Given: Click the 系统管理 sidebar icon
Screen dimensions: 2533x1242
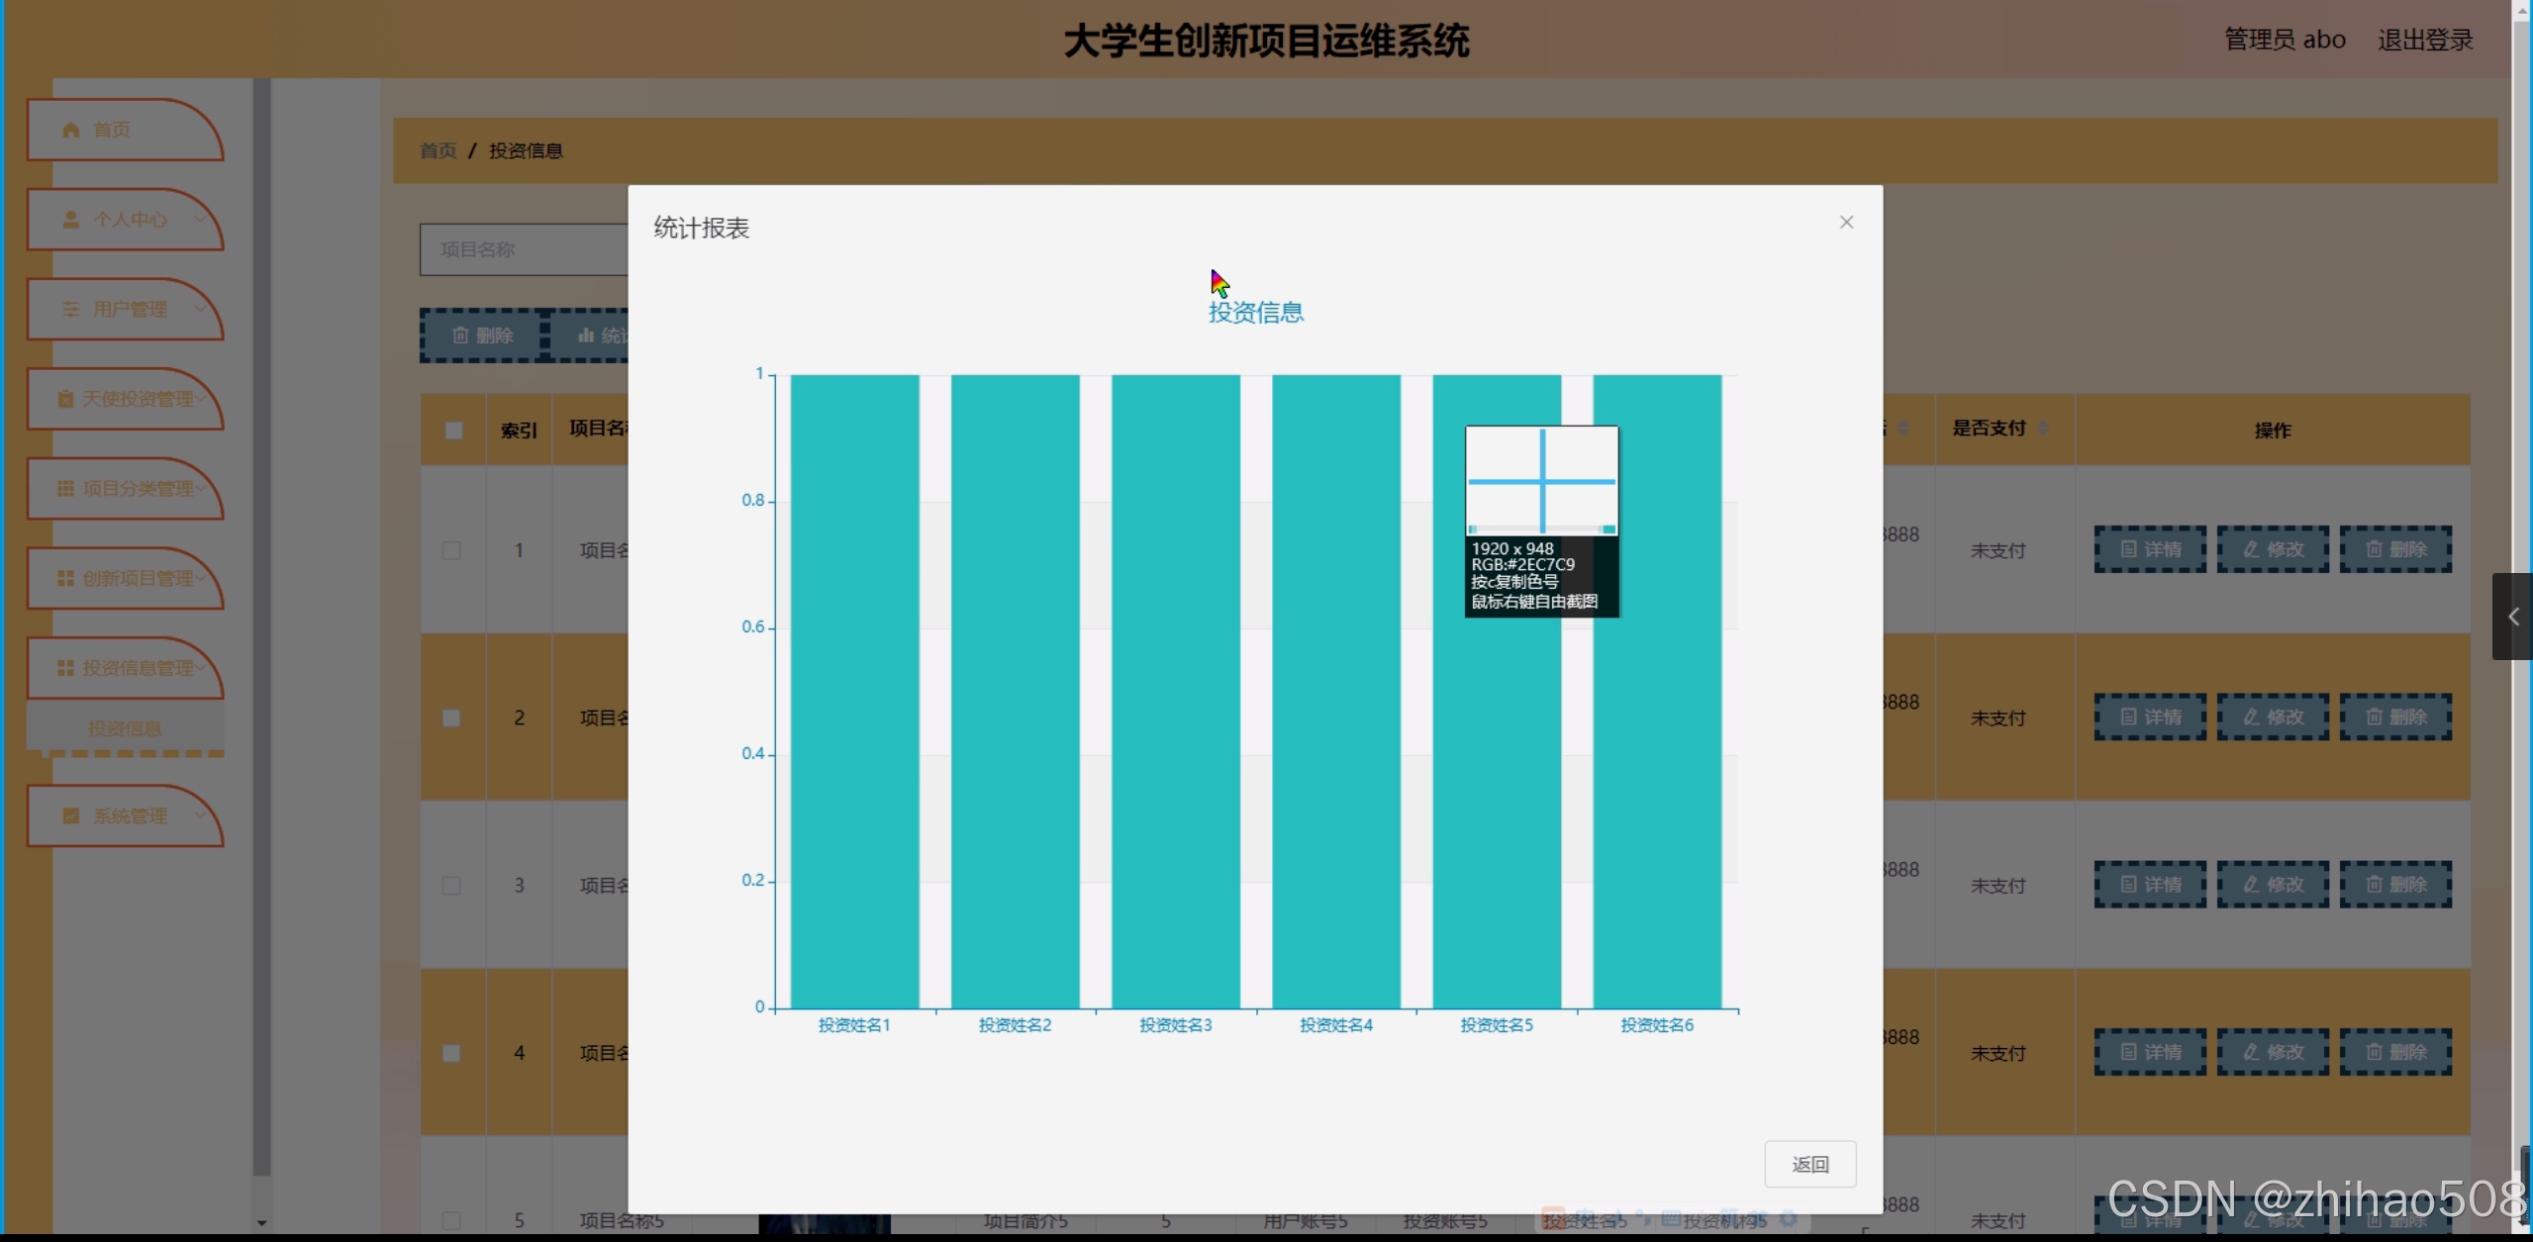Looking at the screenshot, I should click(x=70, y=816).
